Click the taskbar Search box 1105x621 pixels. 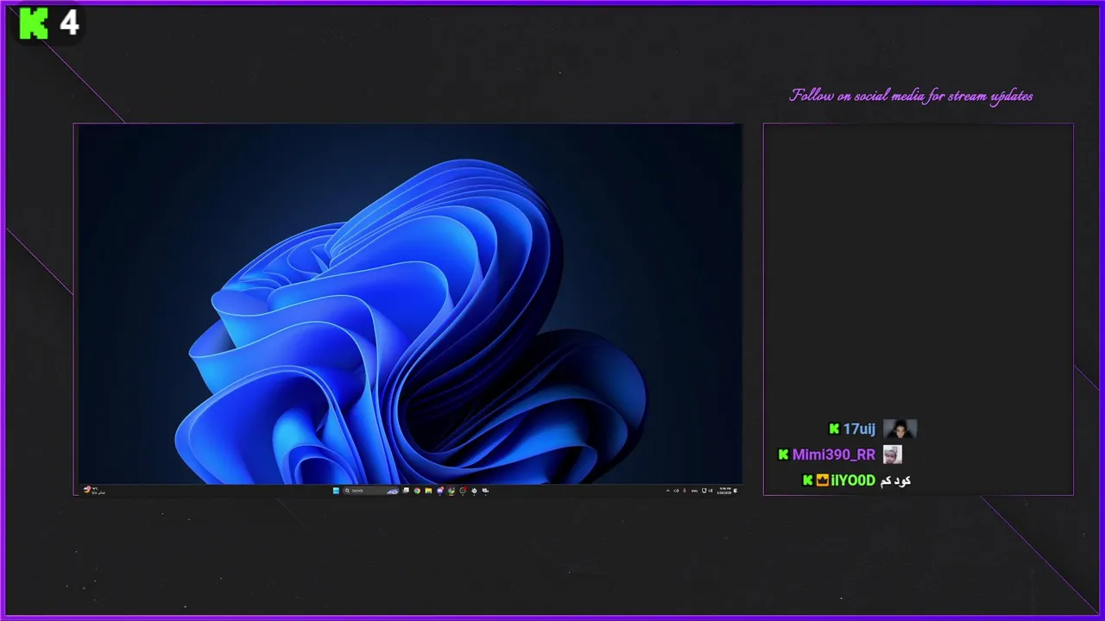pos(371,491)
